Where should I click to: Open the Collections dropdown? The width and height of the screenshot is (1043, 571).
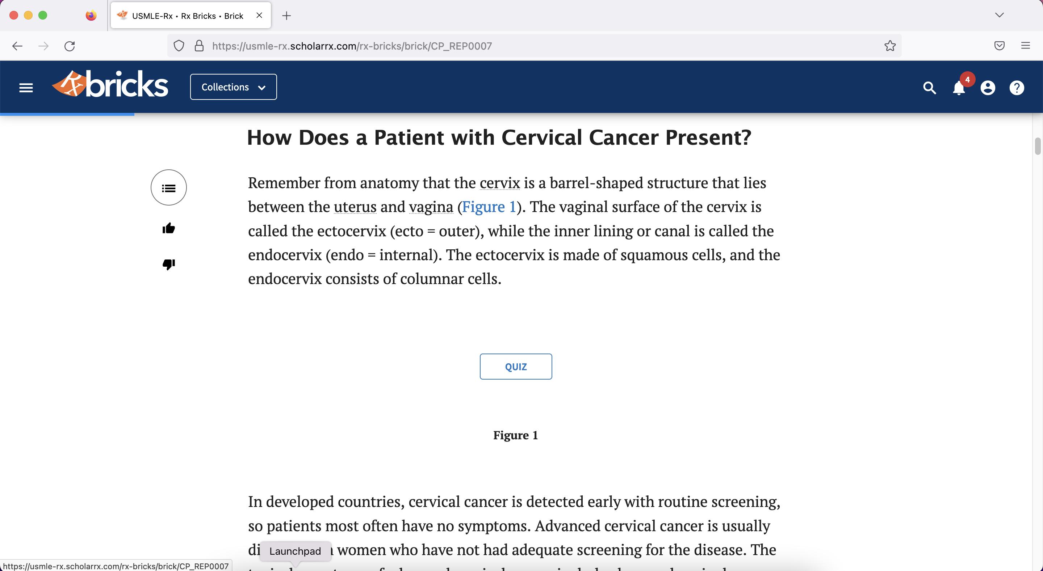click(233, 86)
